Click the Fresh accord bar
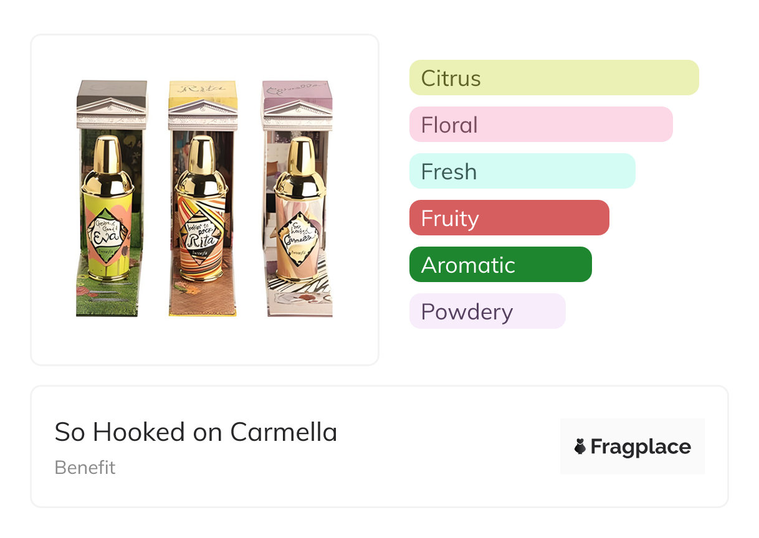The width and height of the screenshot is (759, 538). (x=522, y=171)
